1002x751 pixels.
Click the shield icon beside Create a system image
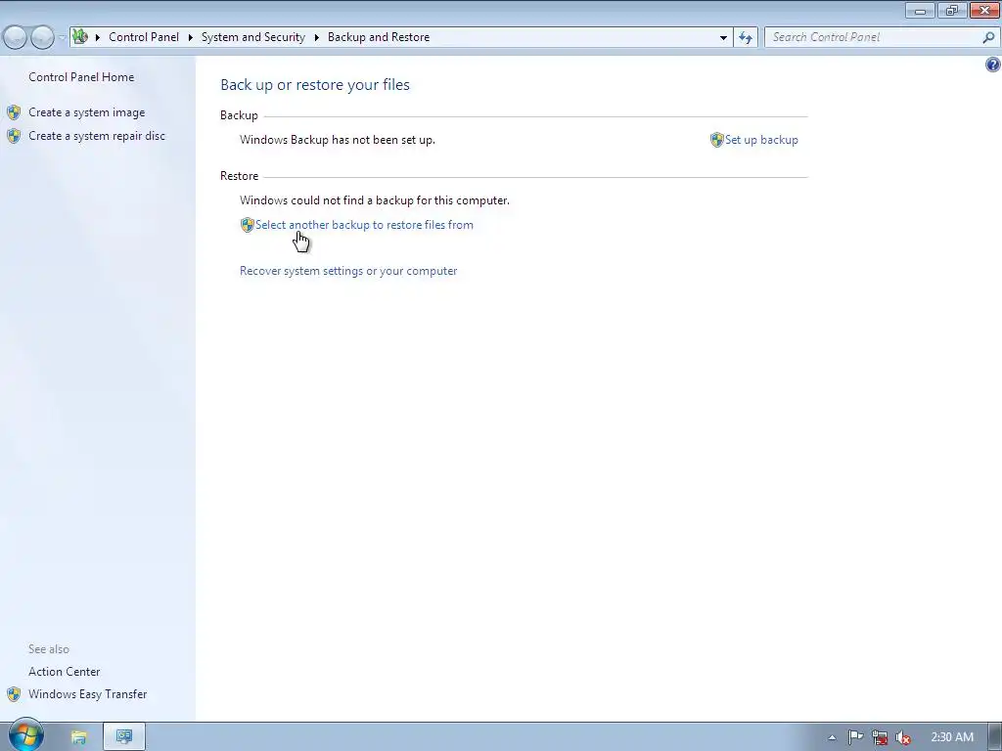point(14,113)
